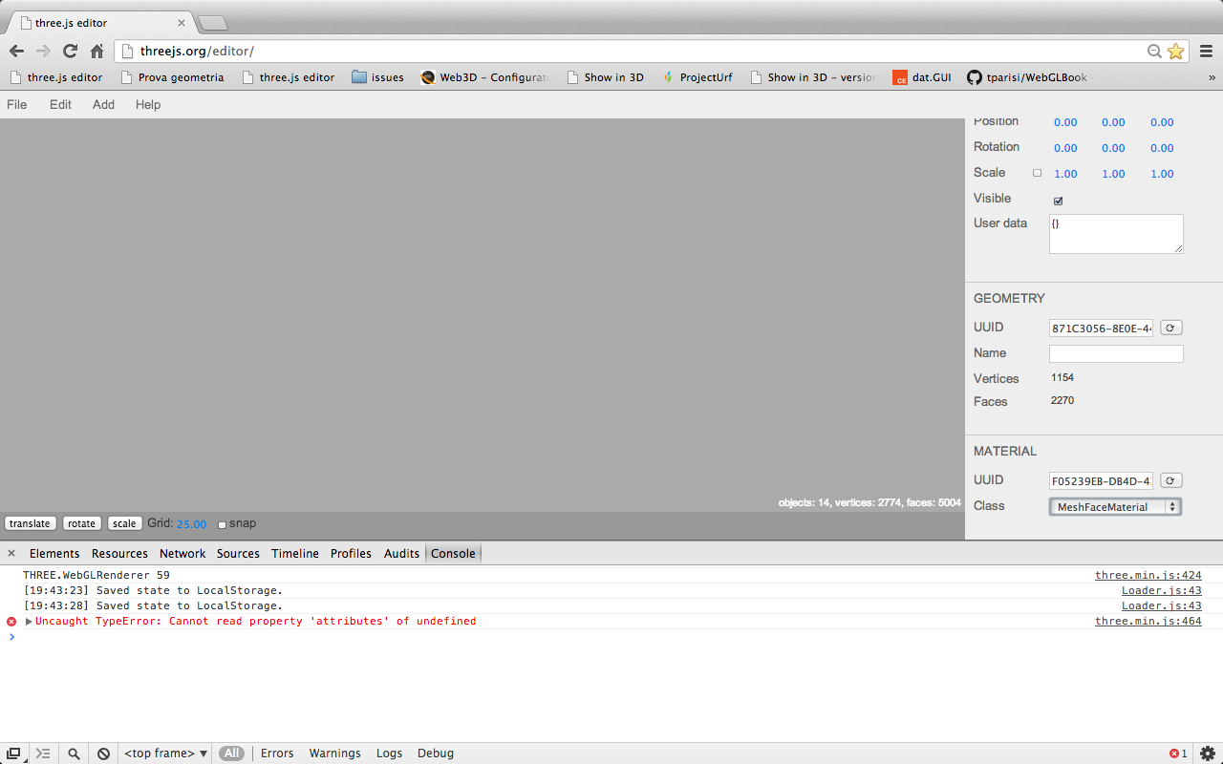Click the User data text area
This screenshot has height=764, width=1223.
(x=1116, y=234)
